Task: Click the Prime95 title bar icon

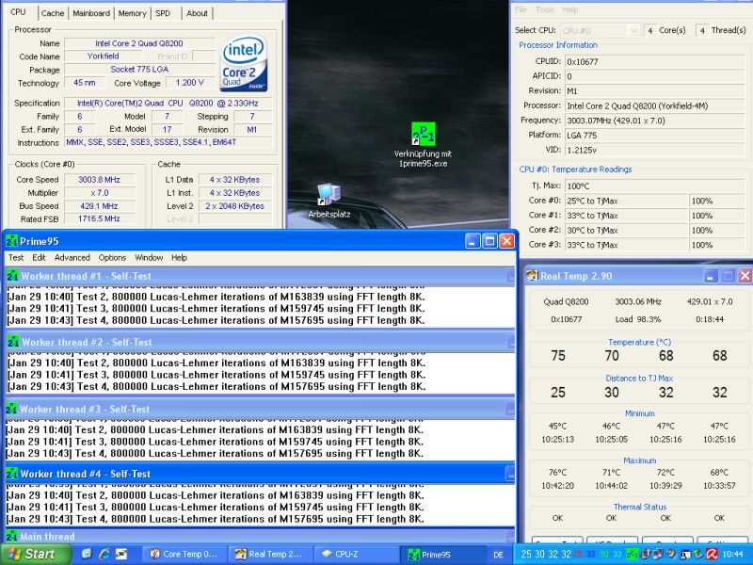Action: point(12,241)
